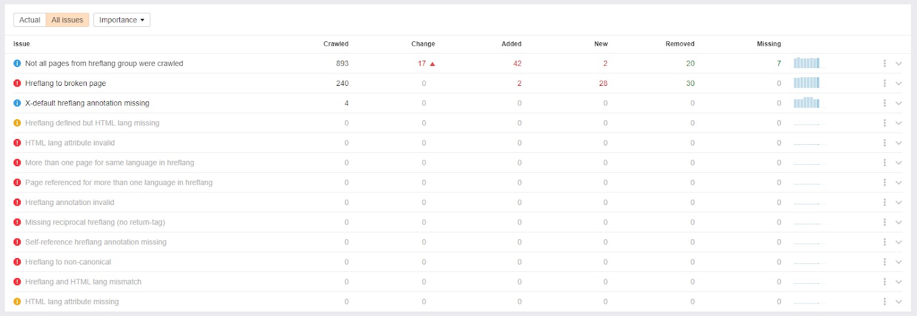The height and width of the screenshot is (316, 917).
Task: Sort by the Removed column header
Action: [x=680, y=44]
